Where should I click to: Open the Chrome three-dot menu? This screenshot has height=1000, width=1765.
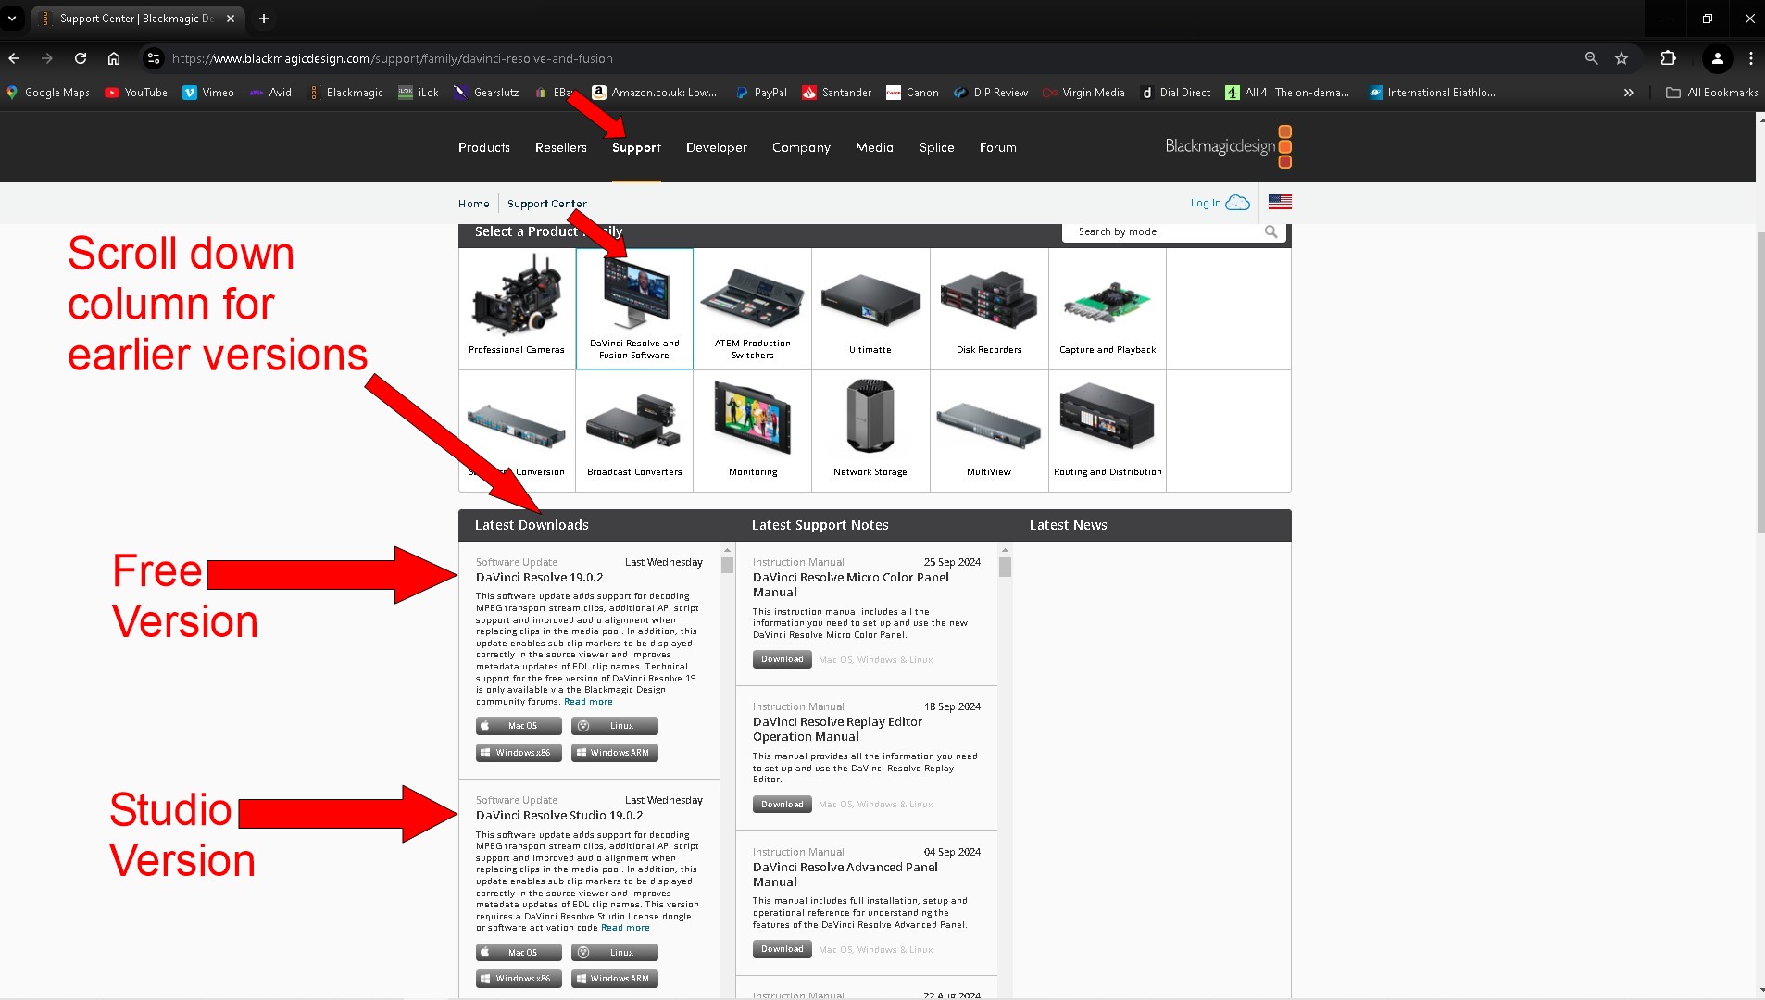pyautogui.click(x=1750, y=58)
